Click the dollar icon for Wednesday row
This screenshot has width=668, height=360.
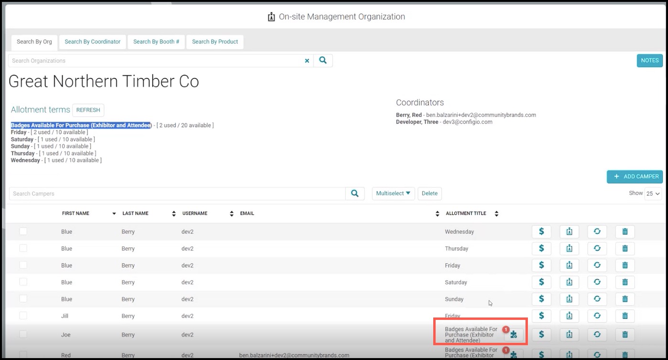tap(541, 232)
